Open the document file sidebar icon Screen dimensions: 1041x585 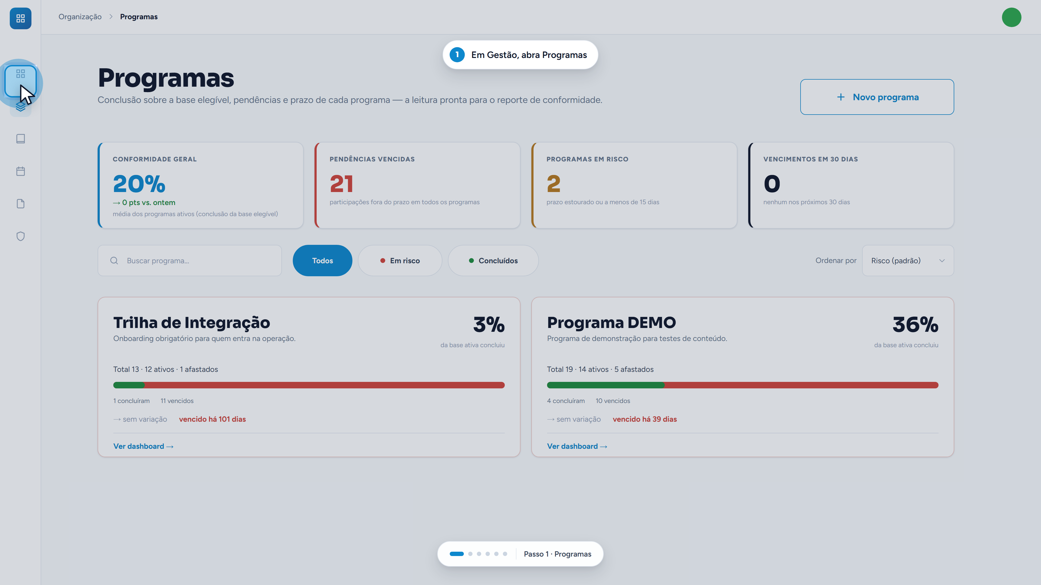click(20, 204)
